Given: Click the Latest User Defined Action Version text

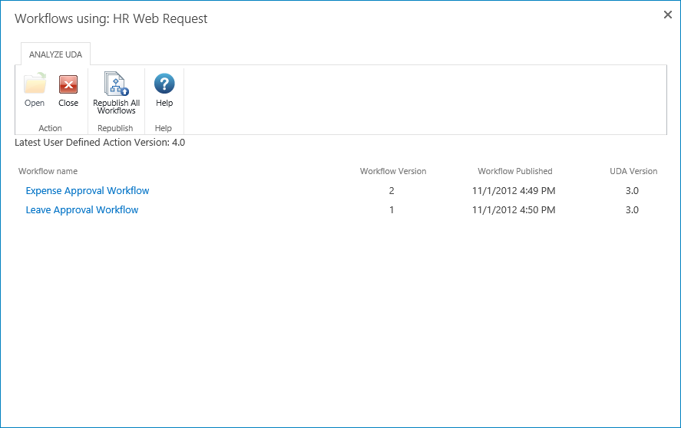Looking at the screenshot, I should point(100,143).
